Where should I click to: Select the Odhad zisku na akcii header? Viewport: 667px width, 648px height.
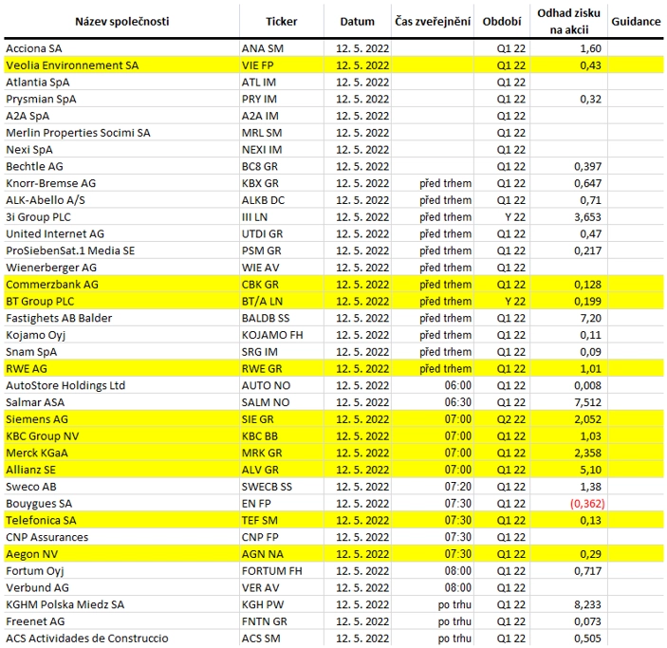coord(568,21)
